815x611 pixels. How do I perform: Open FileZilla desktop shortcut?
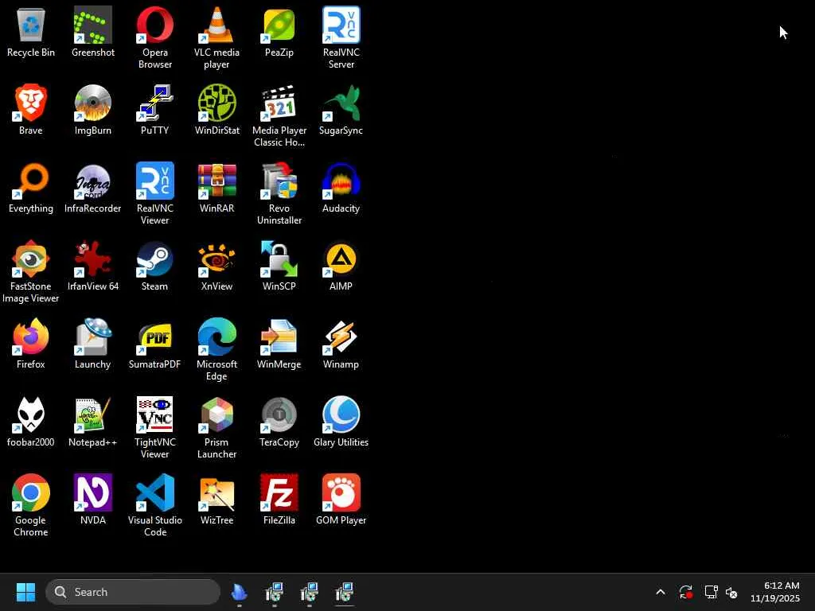[279, 500]
